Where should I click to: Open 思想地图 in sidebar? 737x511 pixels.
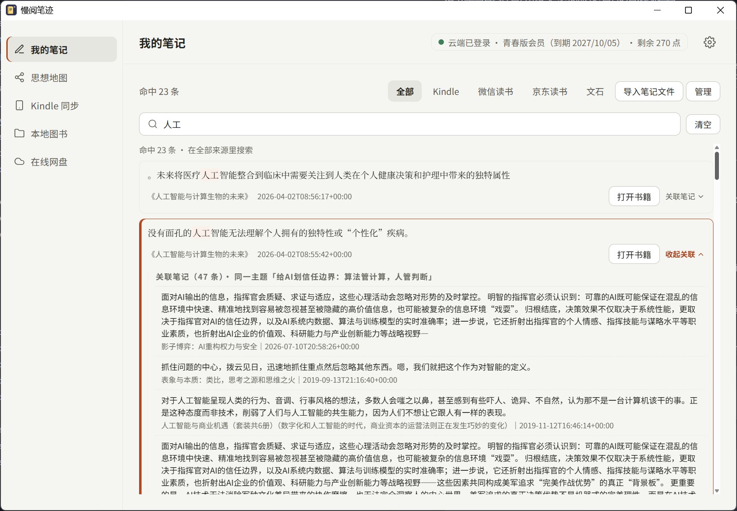[62, 77]
